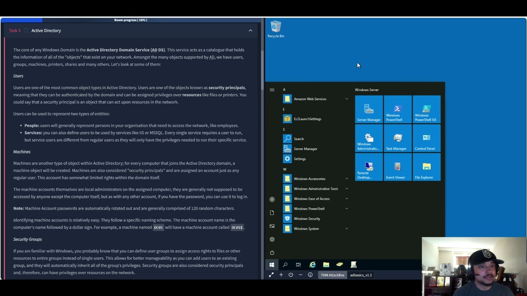527x296 pixels.
Task: Toggle fullscreen for the remote machine view
Action: [x=271, y=275]
